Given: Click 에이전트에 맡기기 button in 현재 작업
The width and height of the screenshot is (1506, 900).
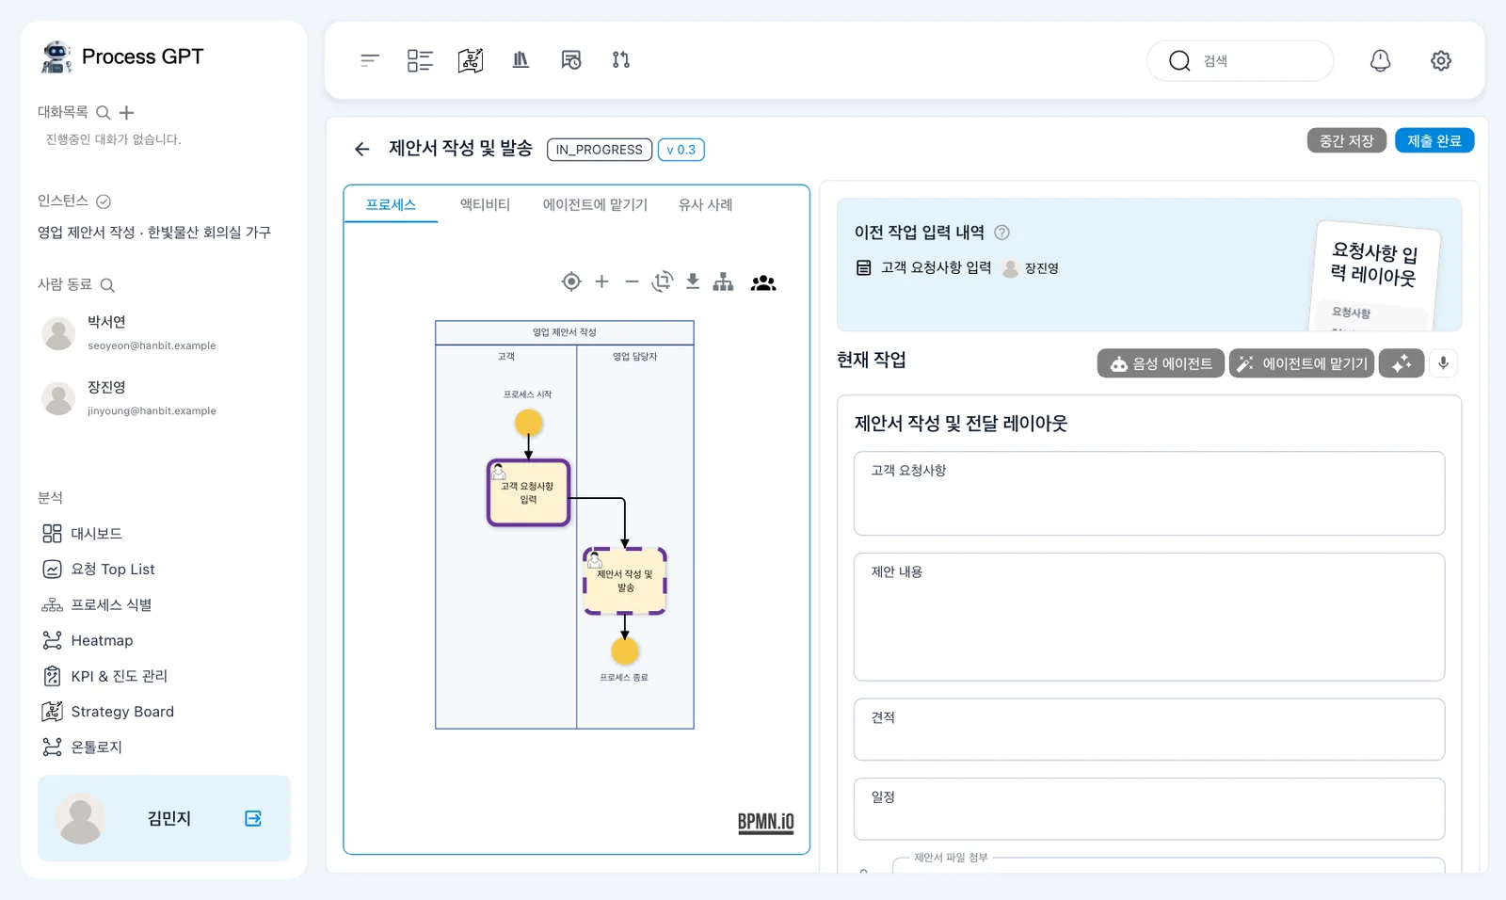Looking at the screenshot, I should [1302, 363].
